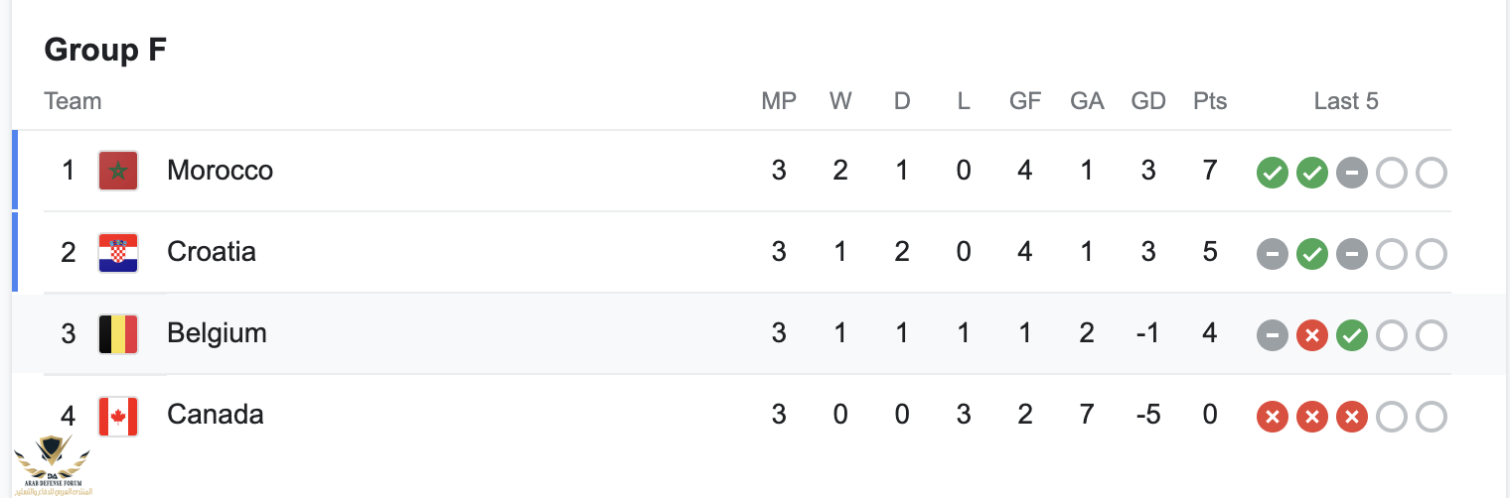Click the Last 5 column header
This screenshot has height=498, width=1510.
1346,101
